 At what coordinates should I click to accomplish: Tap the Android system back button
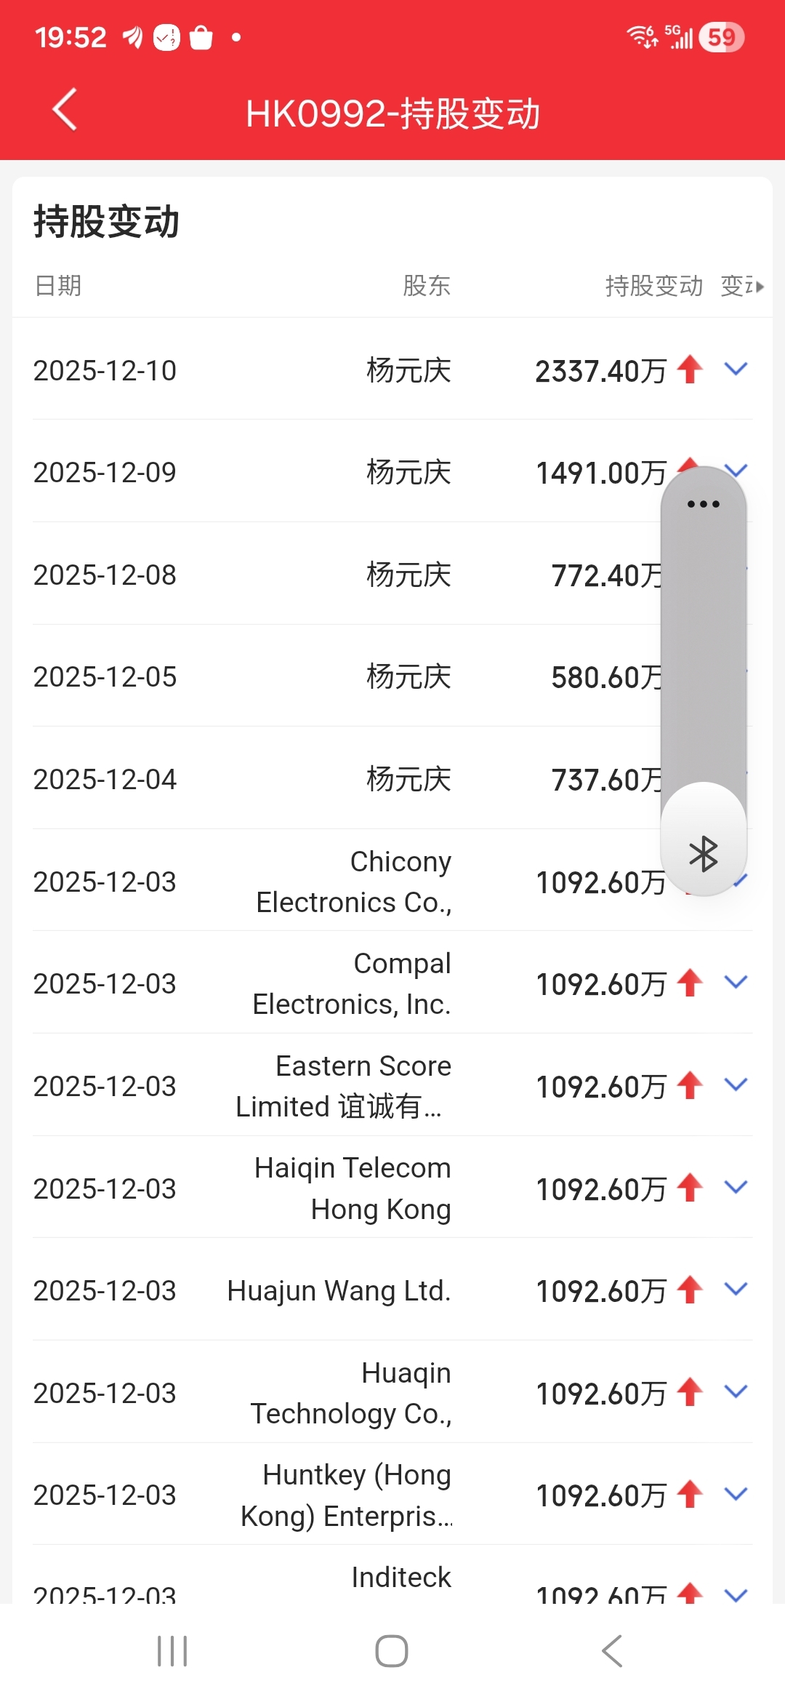pyautogui.click(x=612, y=1650)
